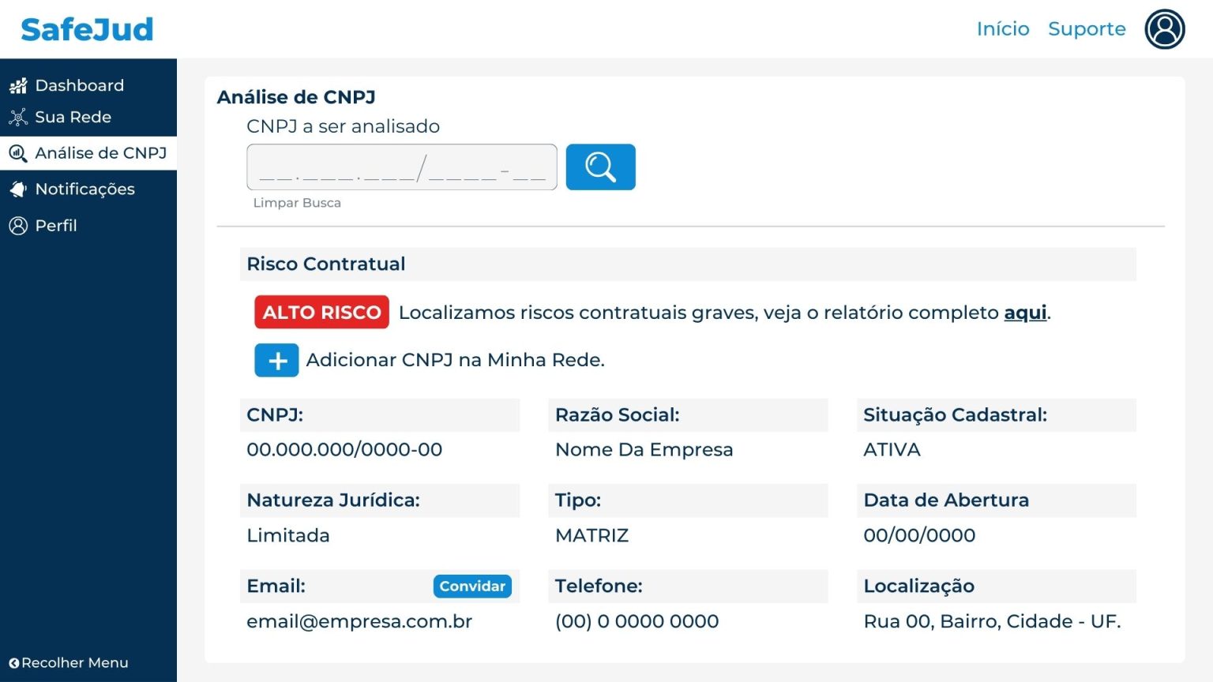This screenshot has height=682, width=1213.
Task: Toggle the ALTO RISCO badge
Action: (321, 312)
